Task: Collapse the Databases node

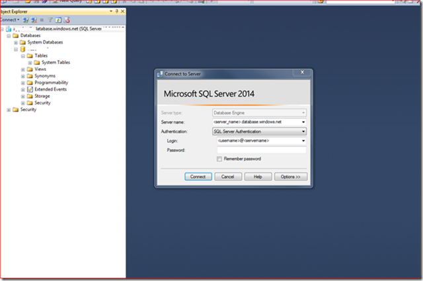Action: coord(9,36)
